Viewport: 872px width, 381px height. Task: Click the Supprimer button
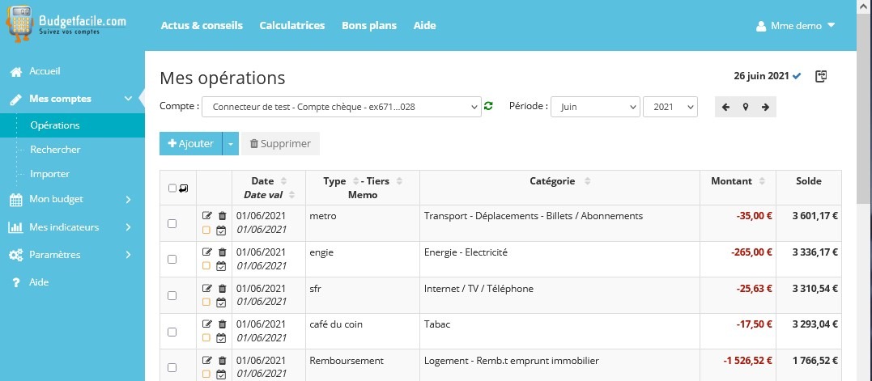tap(280, 143)
